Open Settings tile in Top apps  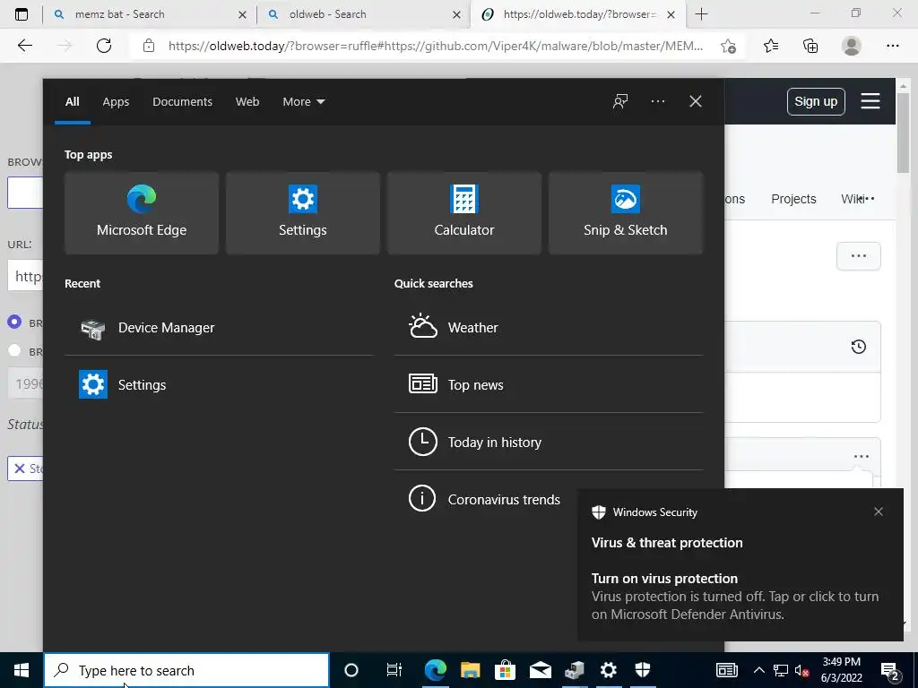[303, 213]
